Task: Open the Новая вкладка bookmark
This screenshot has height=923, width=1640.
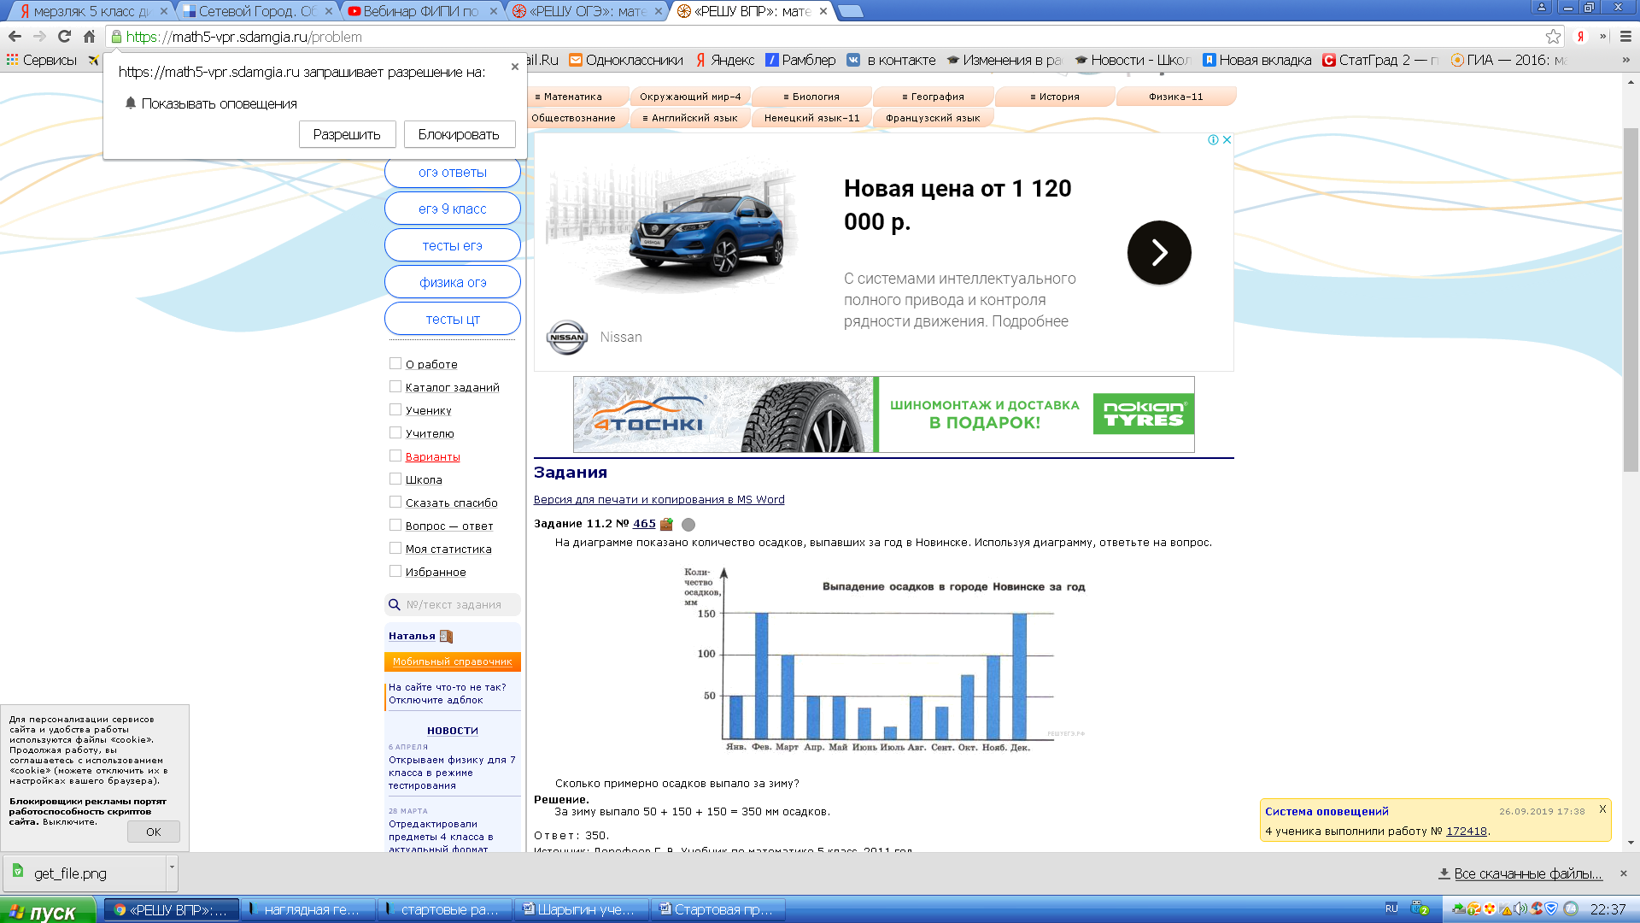Action: tap(1256, 60)
